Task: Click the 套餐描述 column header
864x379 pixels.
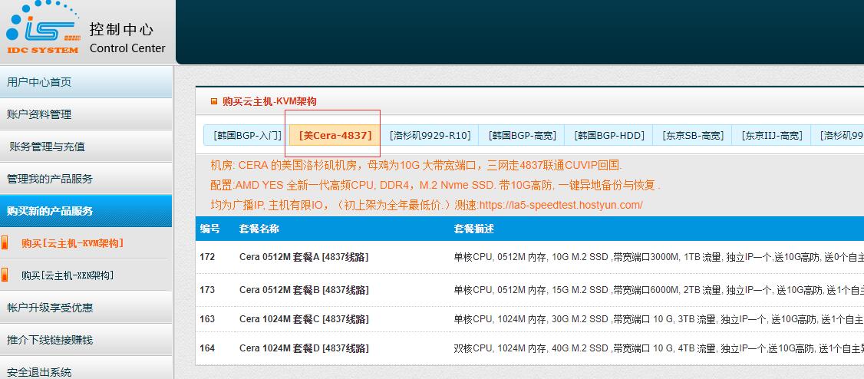Action: coord(474,229)
